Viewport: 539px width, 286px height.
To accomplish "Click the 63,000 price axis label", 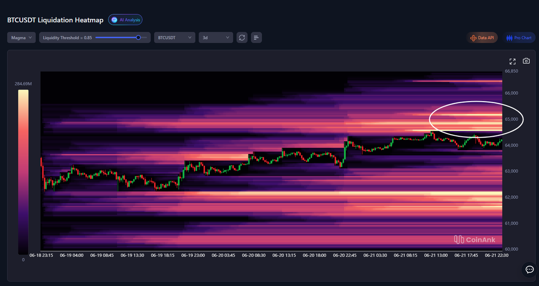I will pos(512,171).
